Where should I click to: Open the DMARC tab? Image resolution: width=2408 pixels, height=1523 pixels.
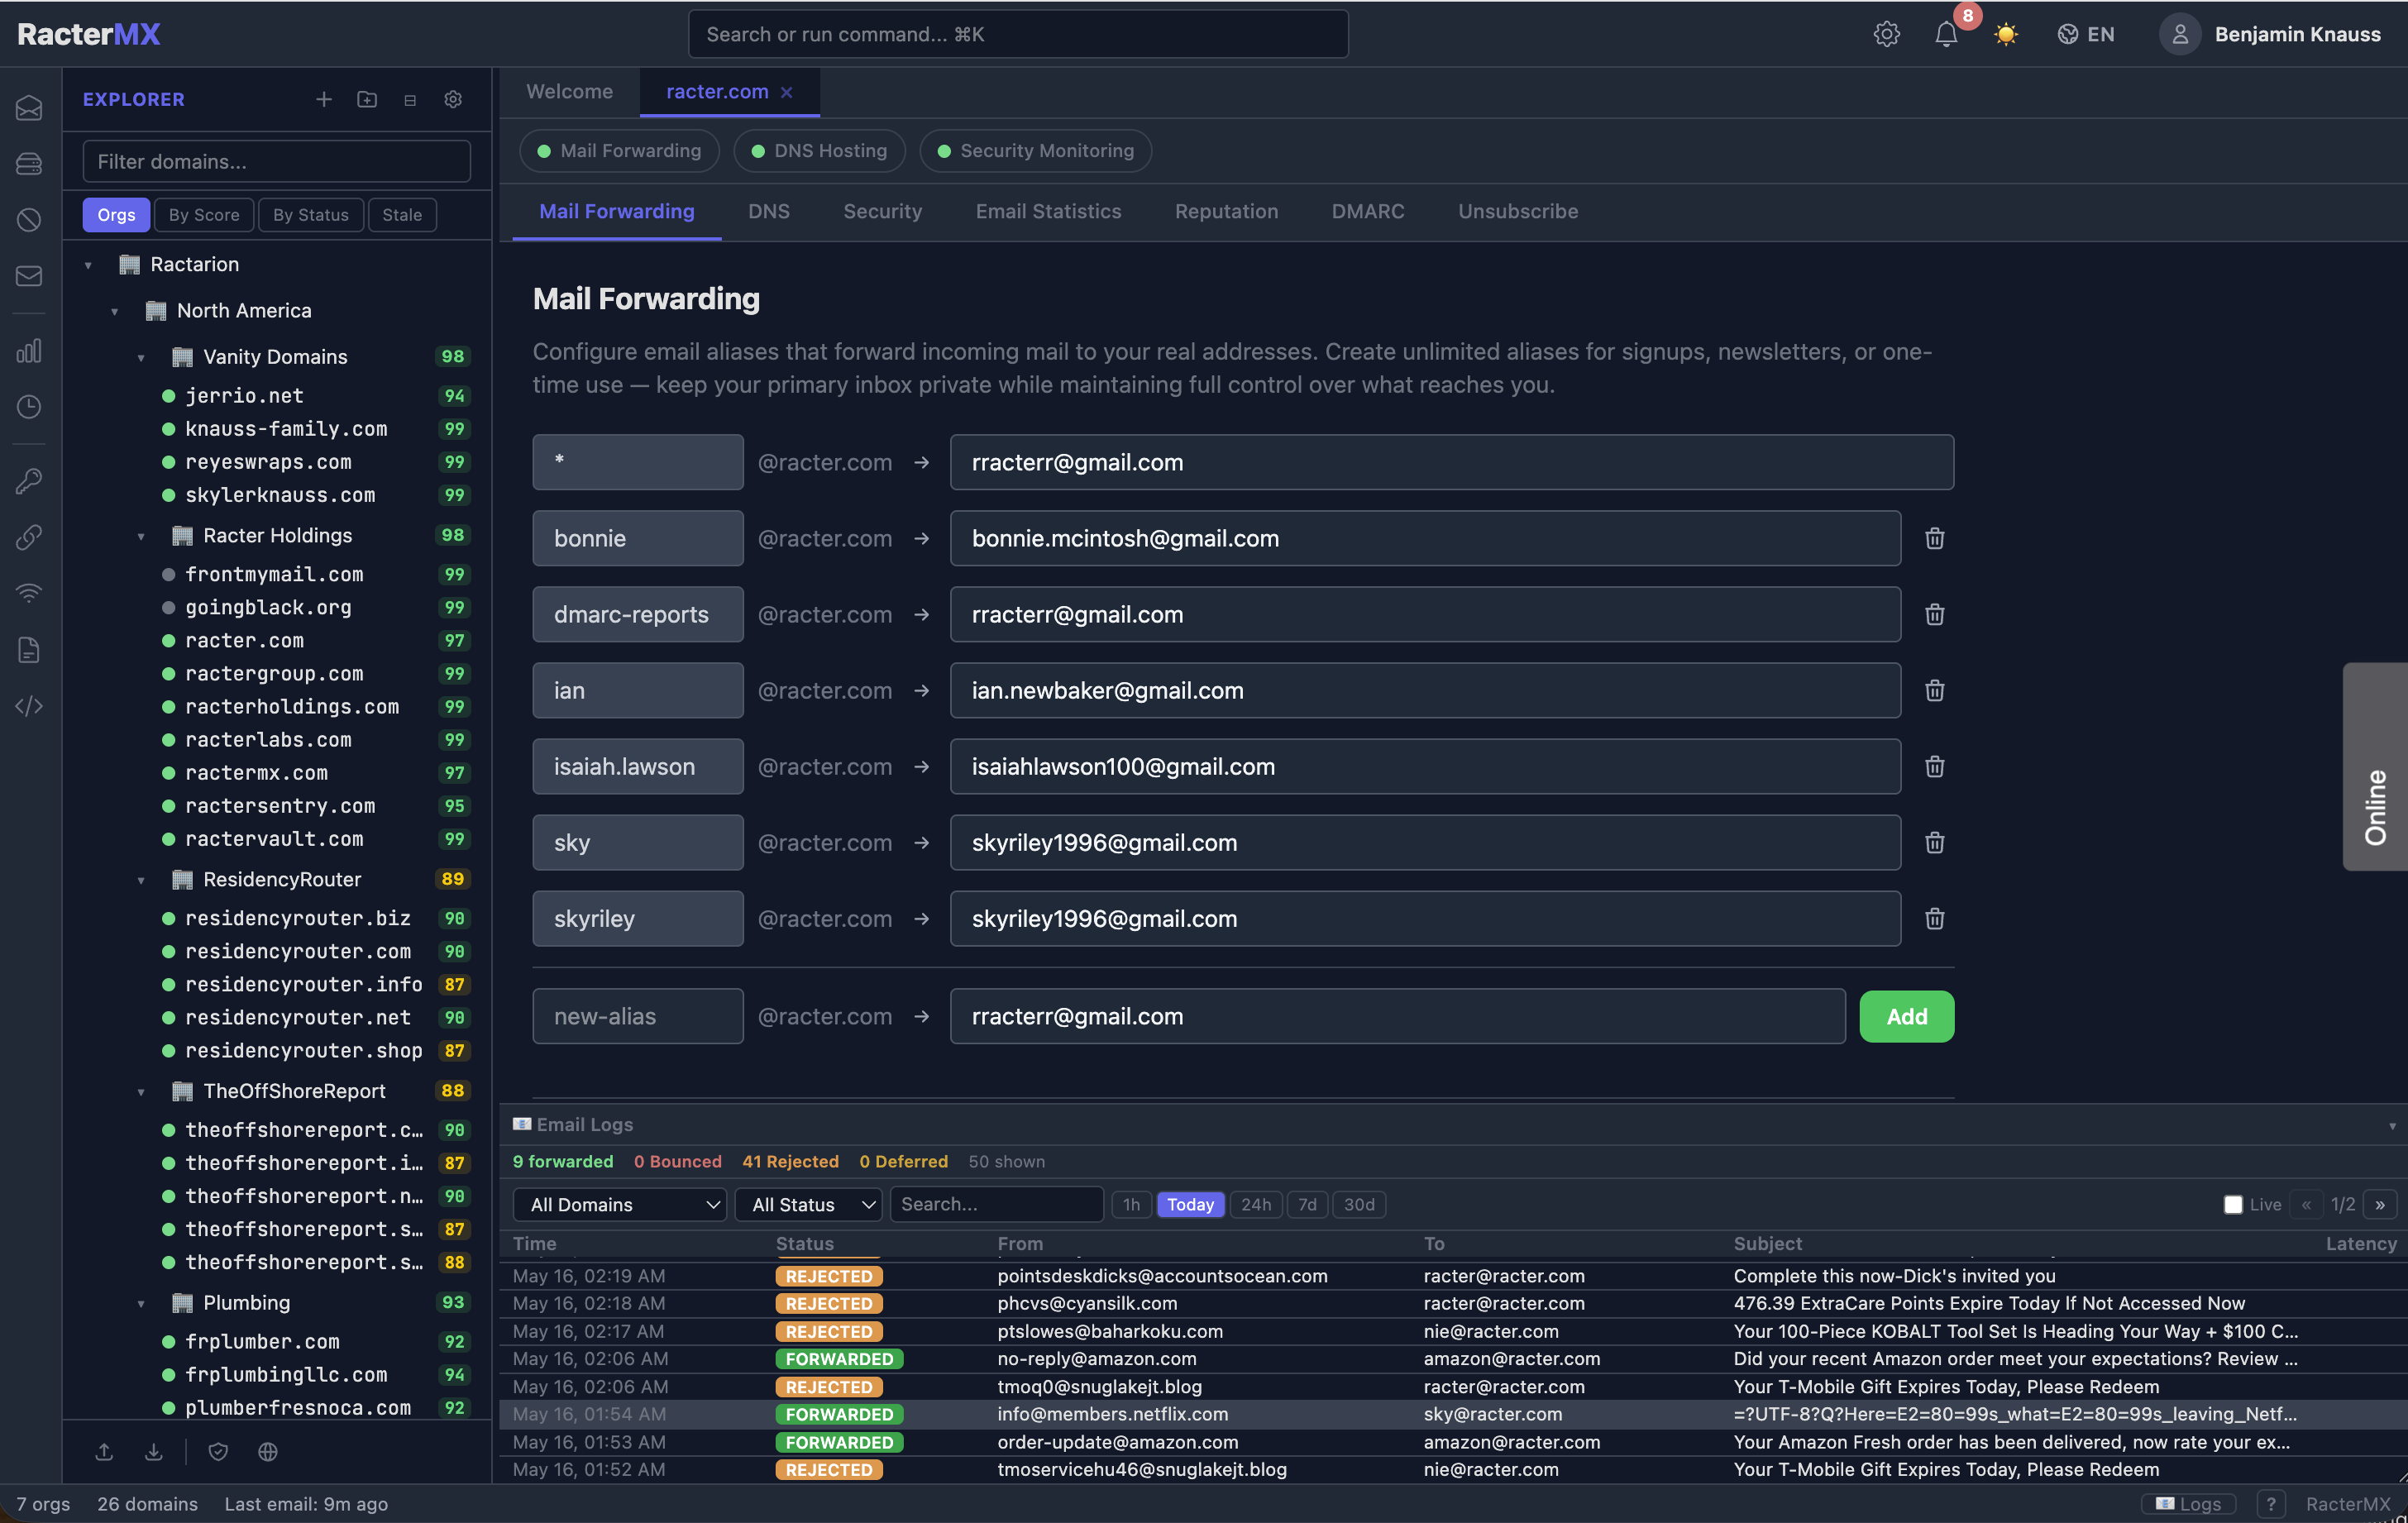(1367, 211)
